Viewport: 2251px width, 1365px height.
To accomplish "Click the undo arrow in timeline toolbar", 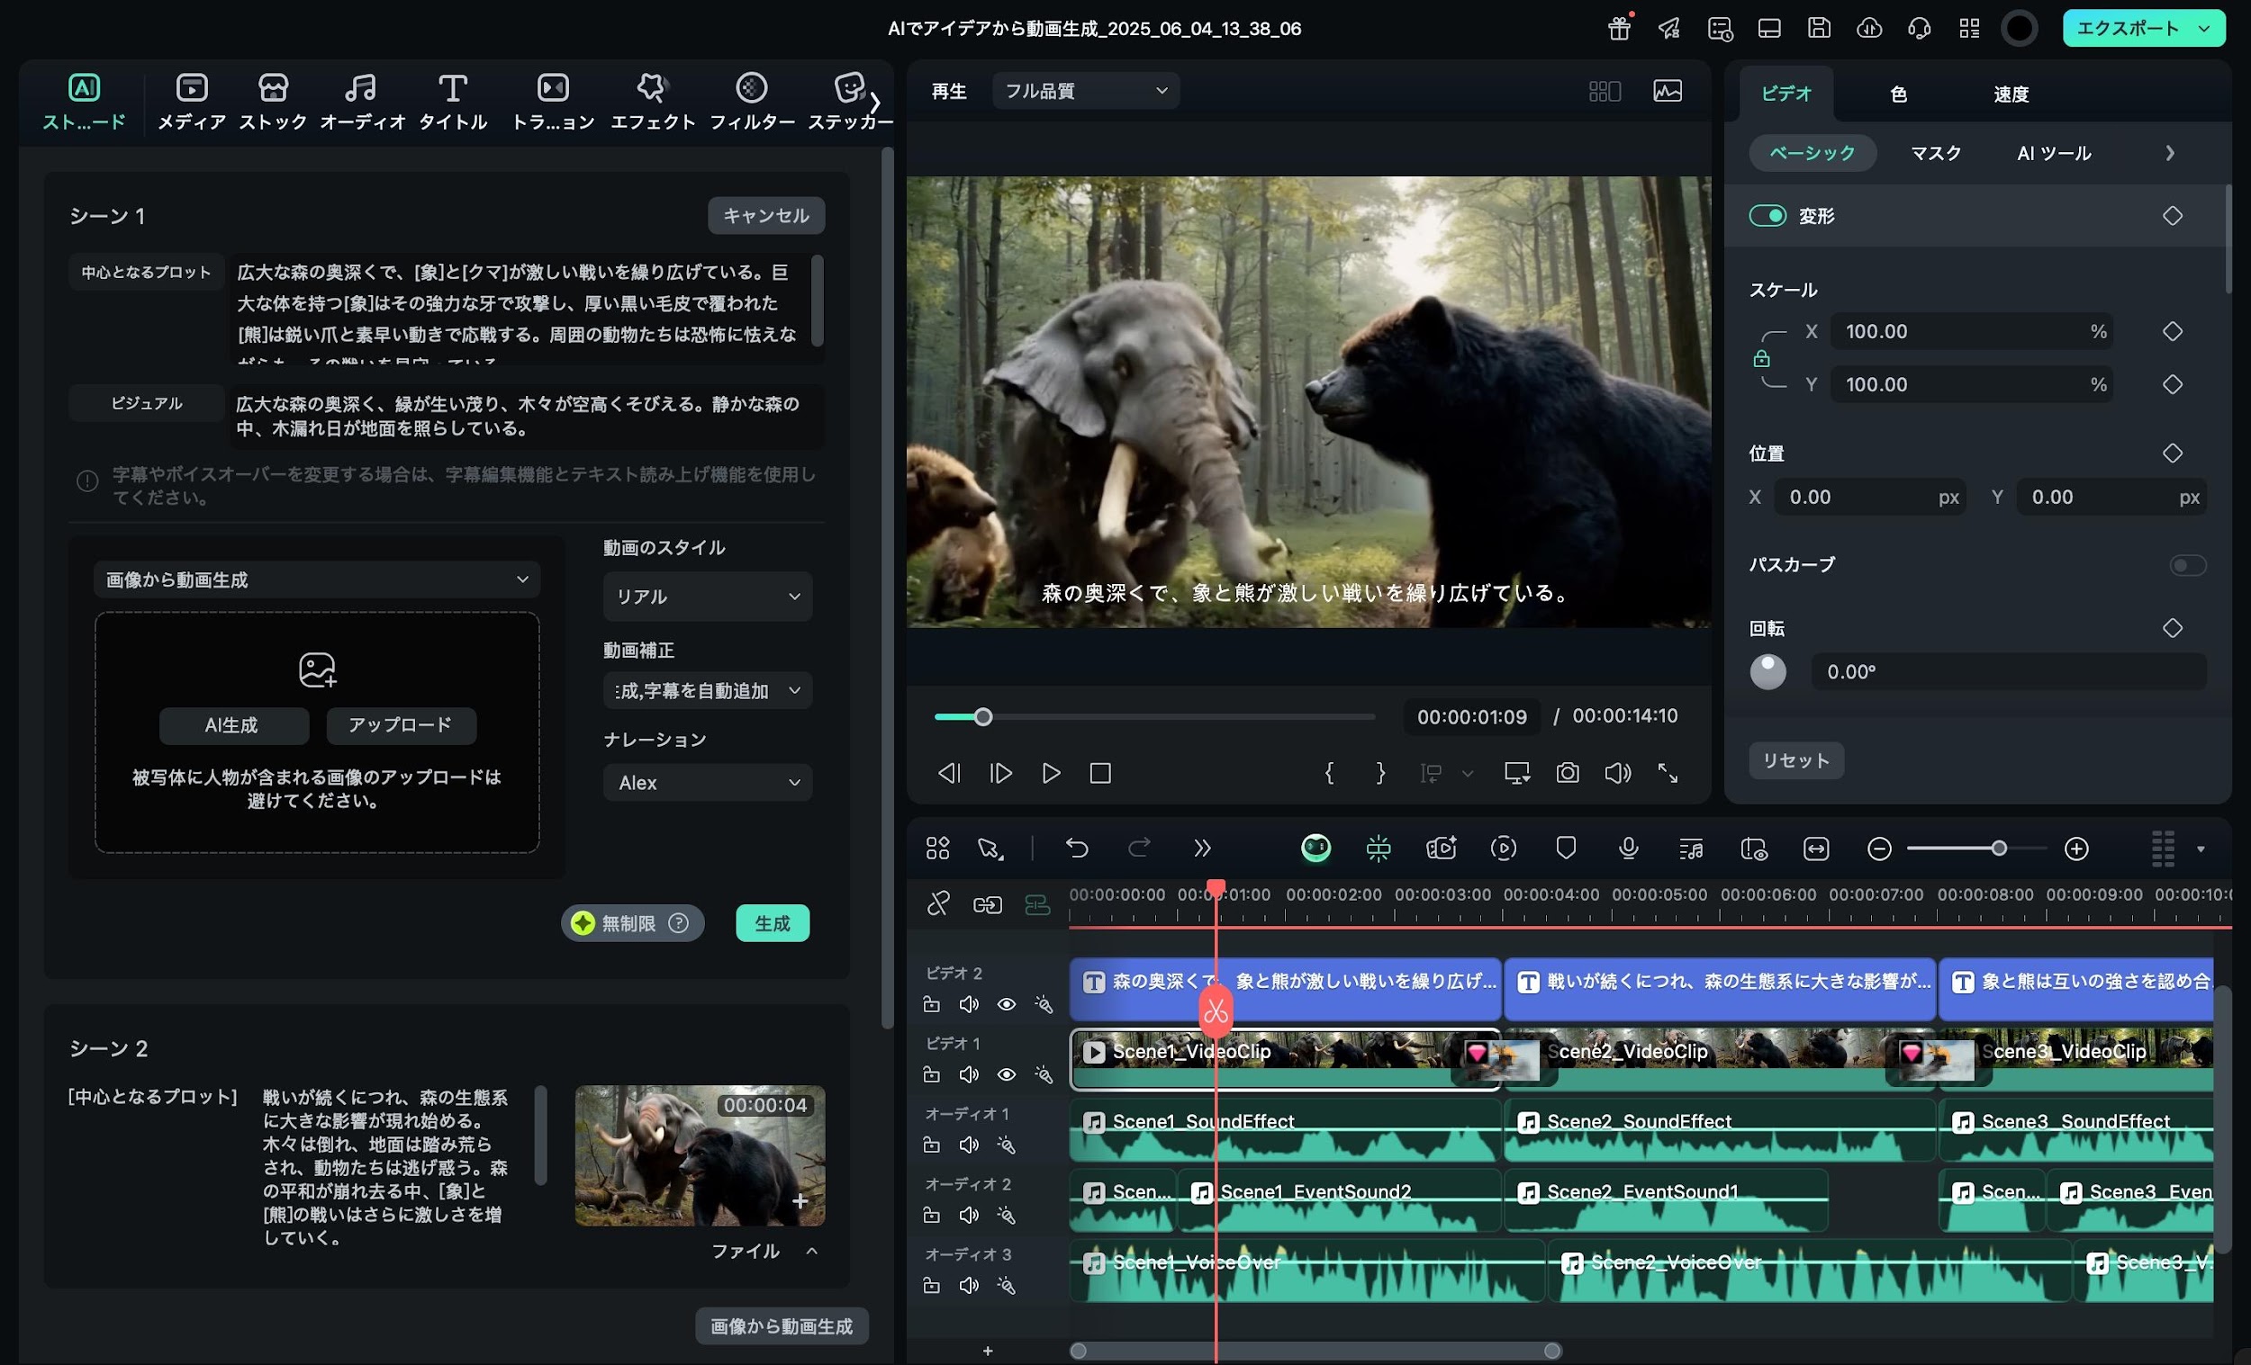I will pyautogui.click(x=1077, y=849).
